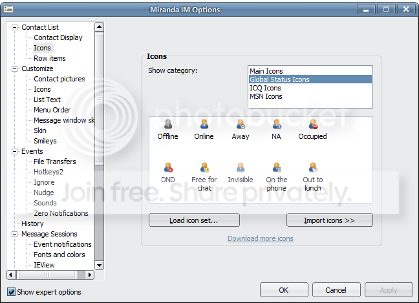
Task: Select the Events tree label
Action: click(x=32, y=151)
